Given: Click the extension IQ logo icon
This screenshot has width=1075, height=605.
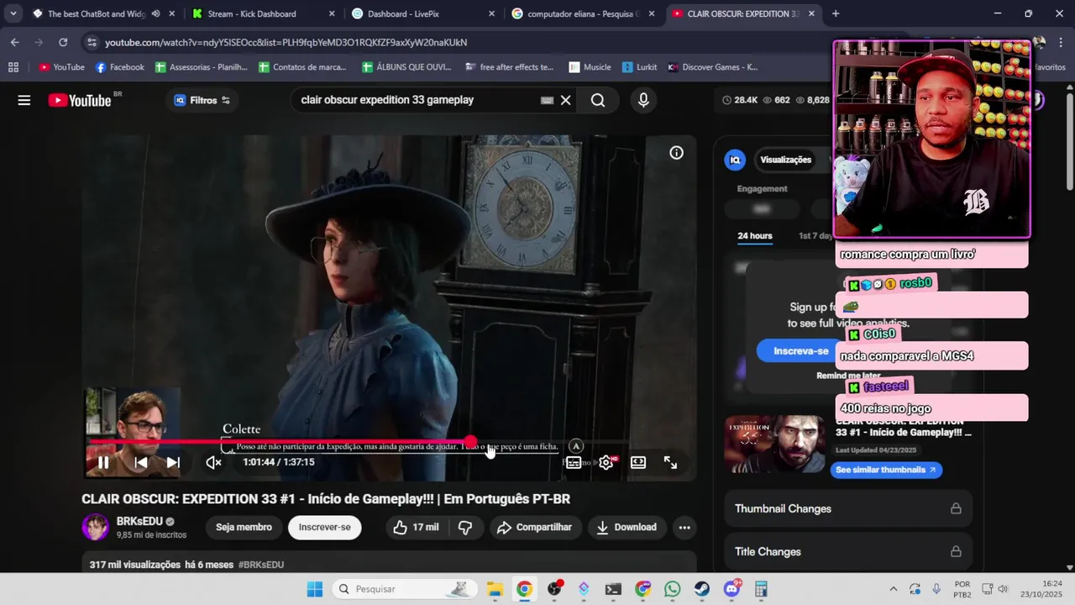Looking at the screenshot, I should tap(735, 160).
